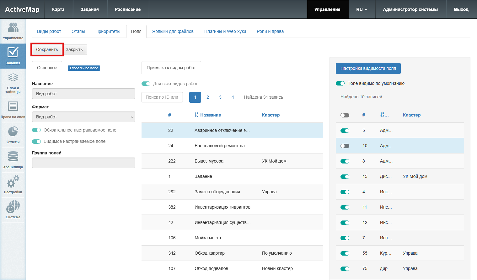Enable the visibility toggle for row 10

(x=345, y=146)
